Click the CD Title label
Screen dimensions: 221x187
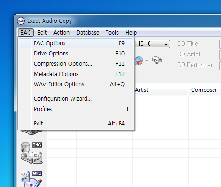(187, 44)
